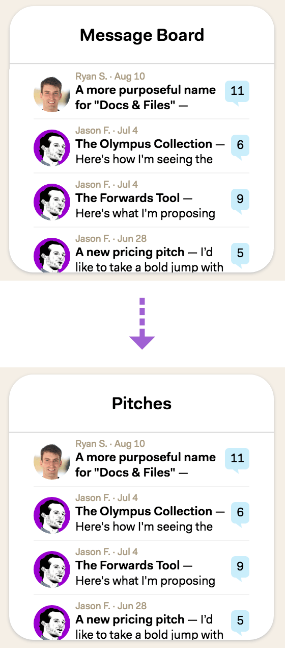This screenshot has width=285, height=648.
Task: Open the 6-comment bubble in Pitches card
Action: (240, 513)
